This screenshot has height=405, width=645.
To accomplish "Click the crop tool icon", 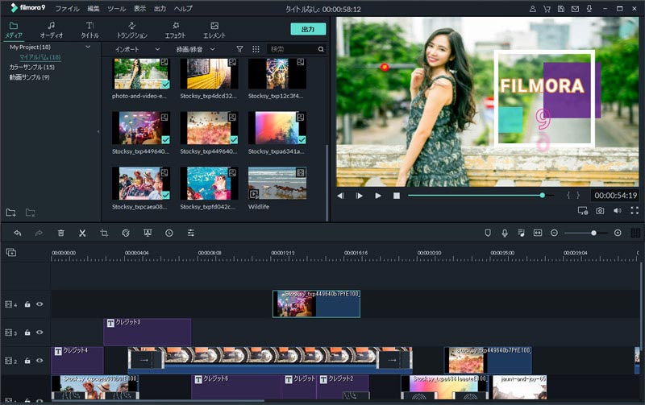I will [x=104, y=233].
